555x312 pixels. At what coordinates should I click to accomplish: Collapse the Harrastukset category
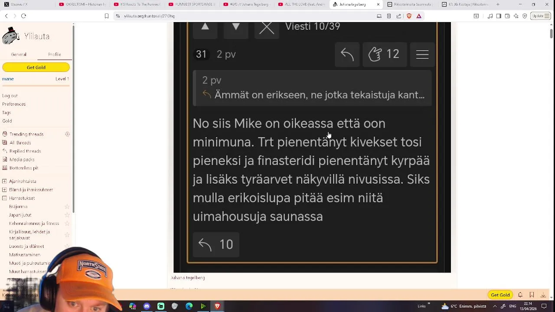tap(4, 198)
